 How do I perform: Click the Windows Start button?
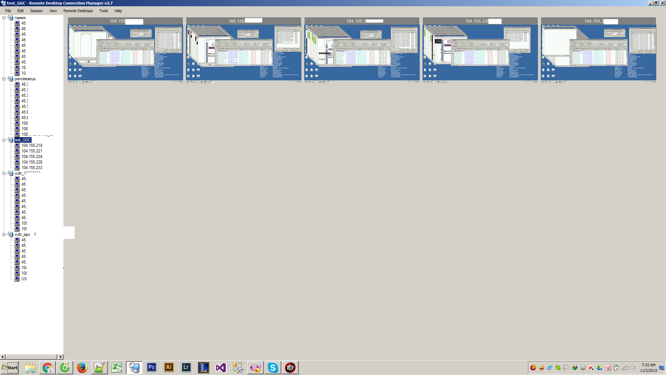click(10, 368)
